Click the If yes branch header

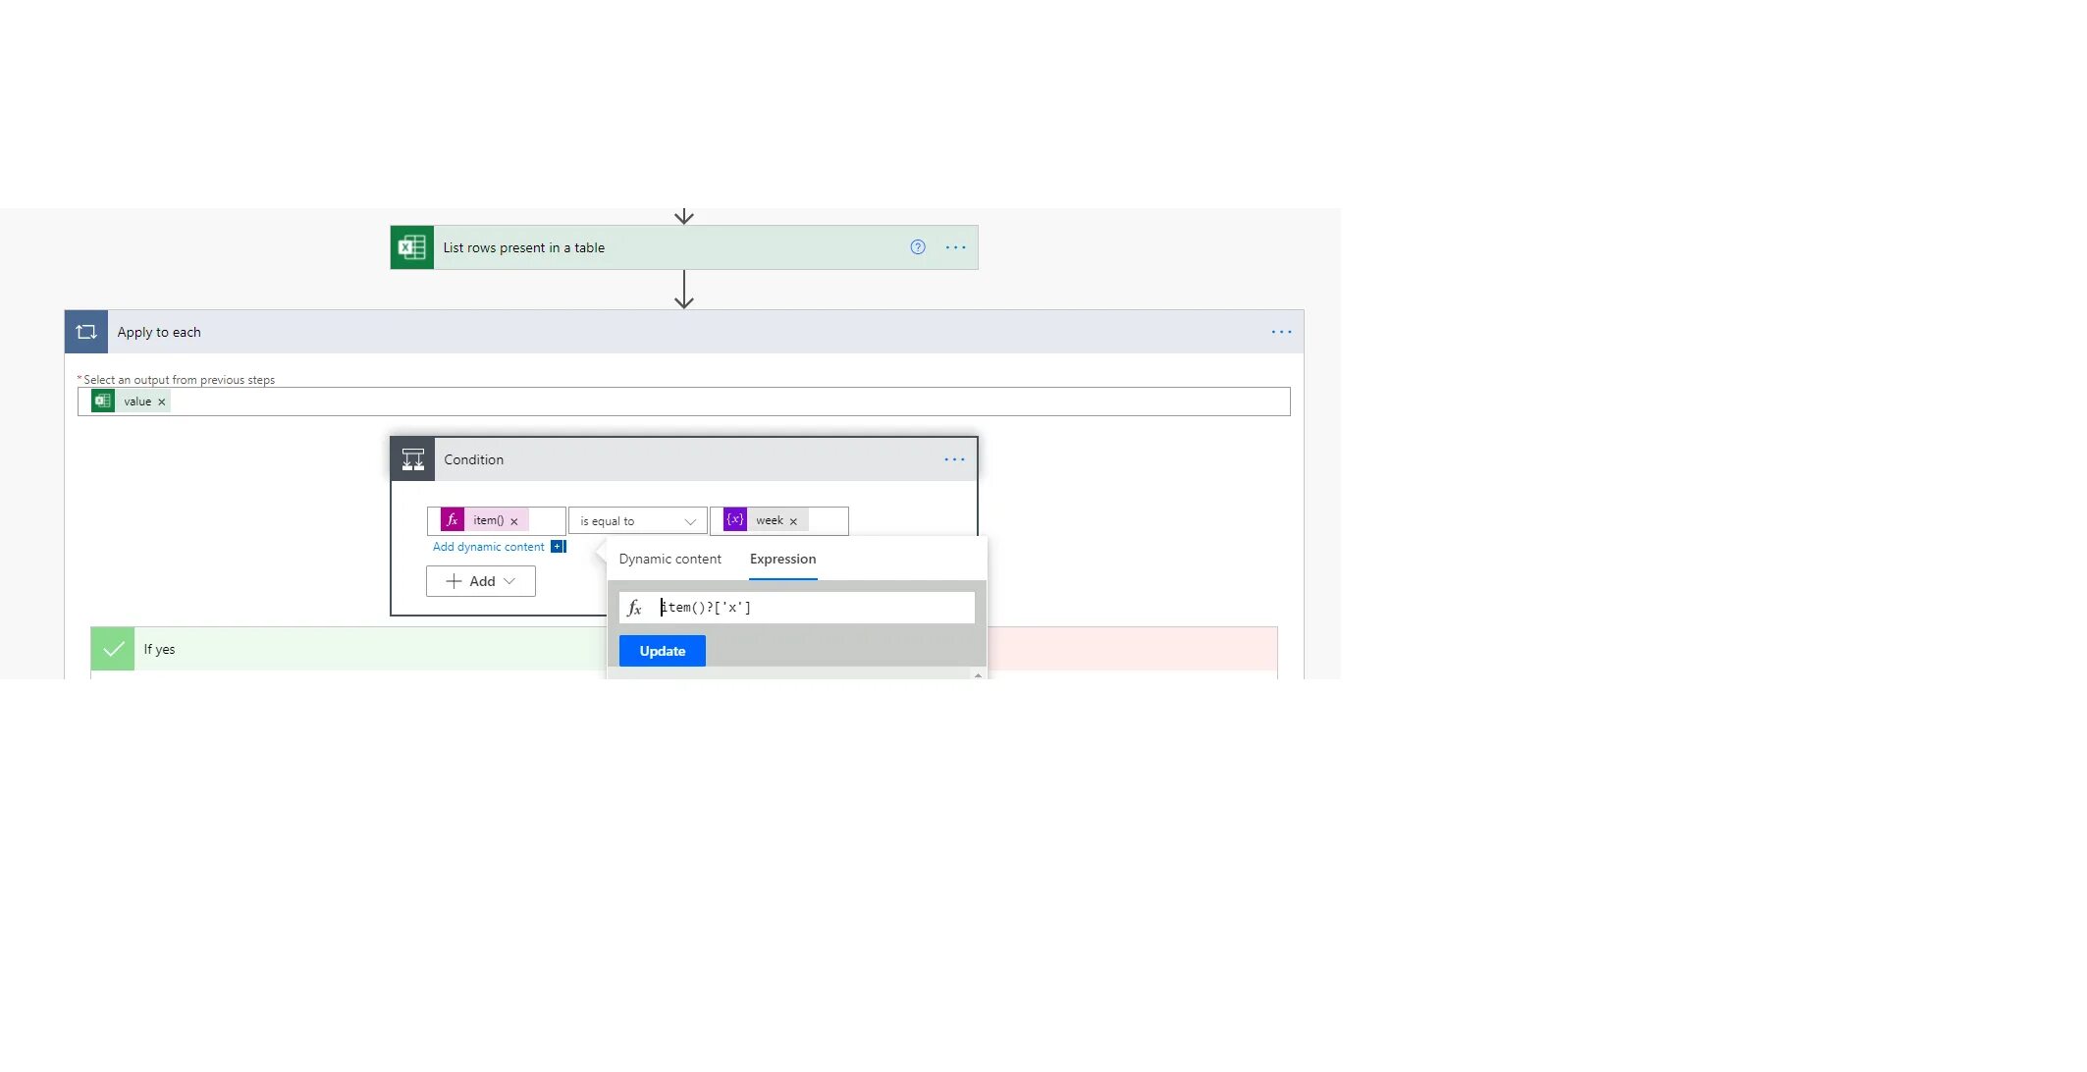344,649
